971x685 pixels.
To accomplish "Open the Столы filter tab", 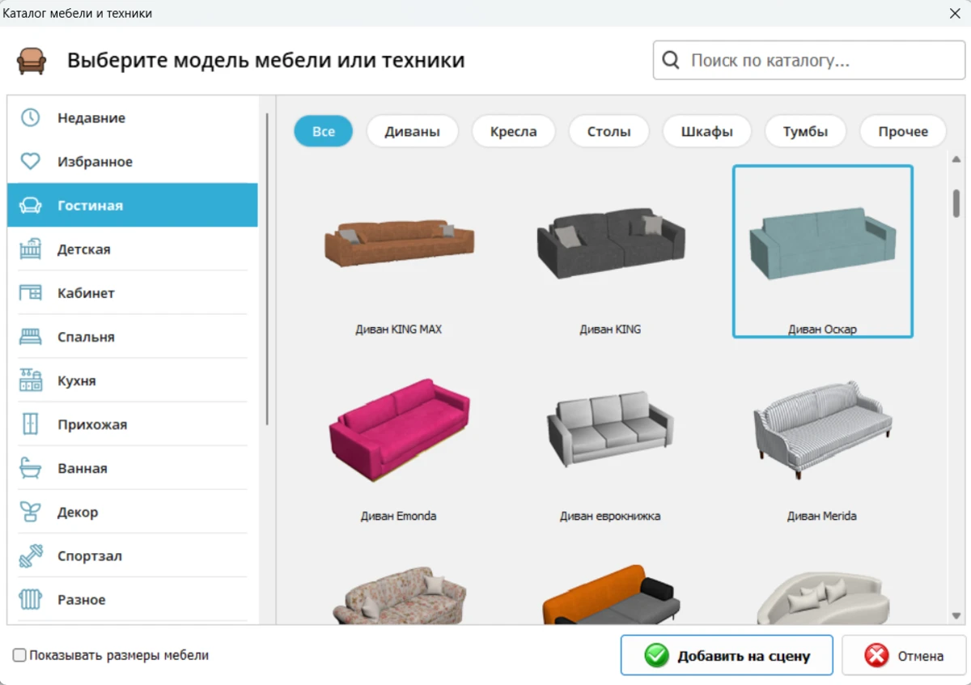I will 608,131.
